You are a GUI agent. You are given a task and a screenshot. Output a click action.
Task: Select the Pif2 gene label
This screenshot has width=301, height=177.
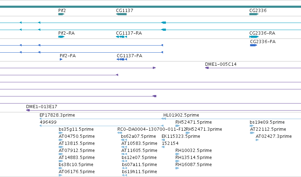tap(62, 11)
